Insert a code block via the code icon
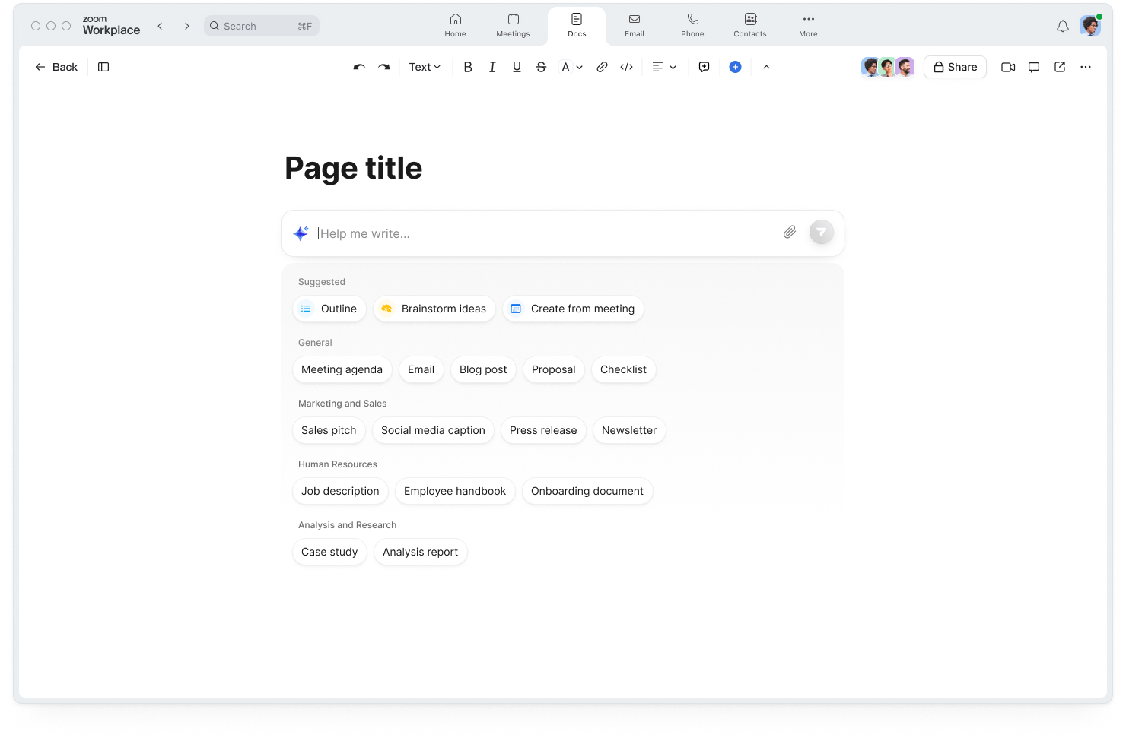The image size is (1126, 741). pyautogui.click(x=626, y=67)
